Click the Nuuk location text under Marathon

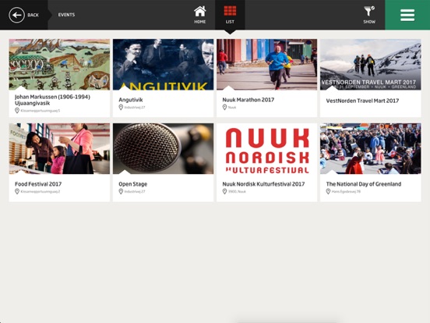click(232, 108)
